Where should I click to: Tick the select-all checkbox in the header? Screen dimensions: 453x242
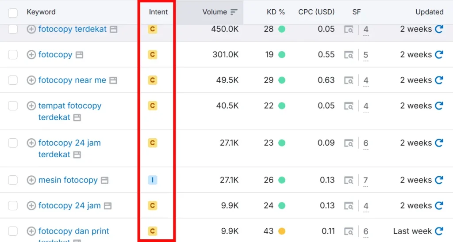coord(13,13)
